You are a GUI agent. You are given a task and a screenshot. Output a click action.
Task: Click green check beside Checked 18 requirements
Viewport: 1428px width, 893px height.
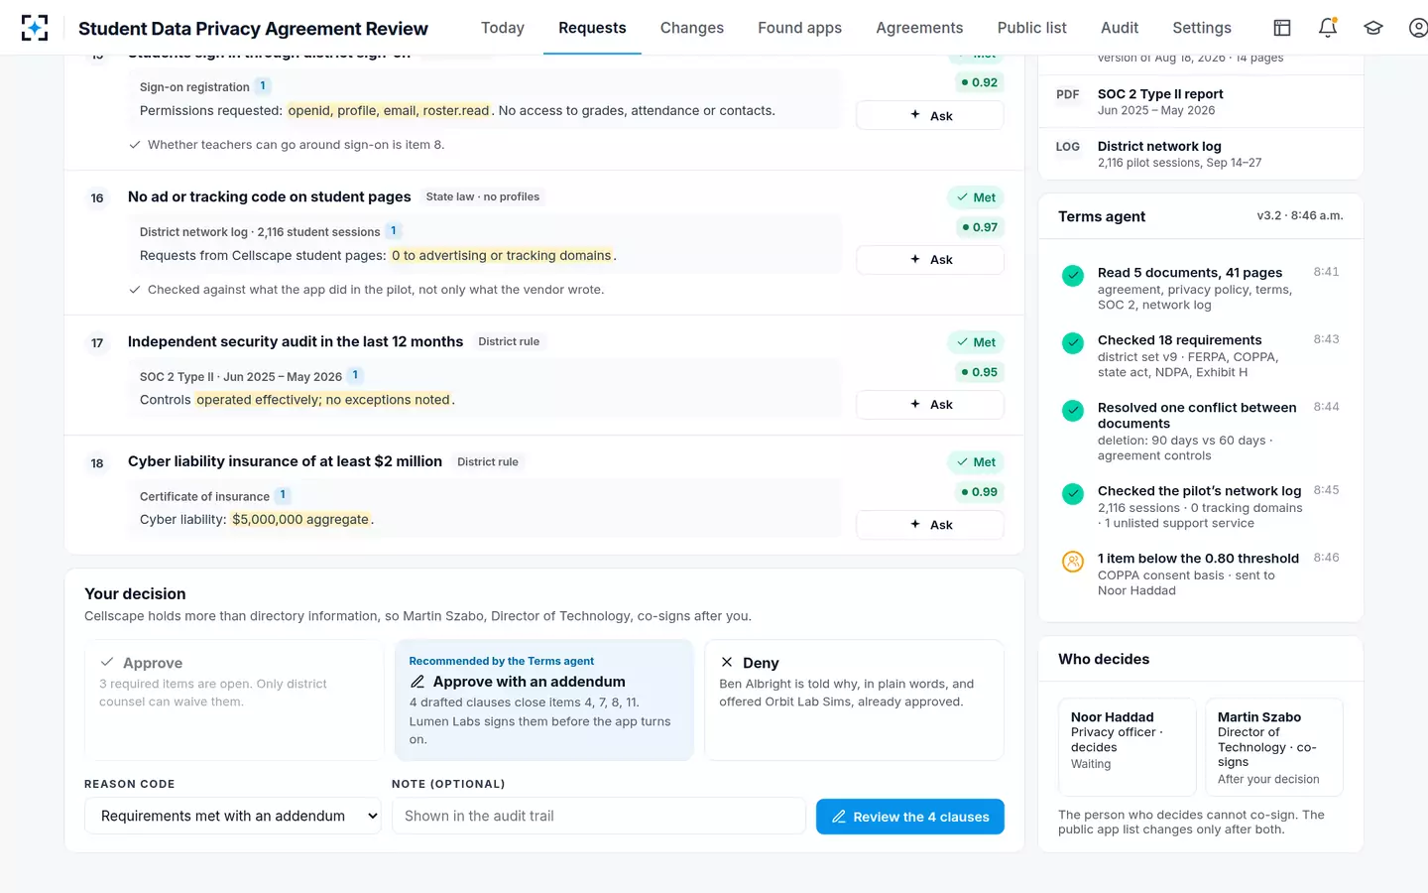point(1073,343)
